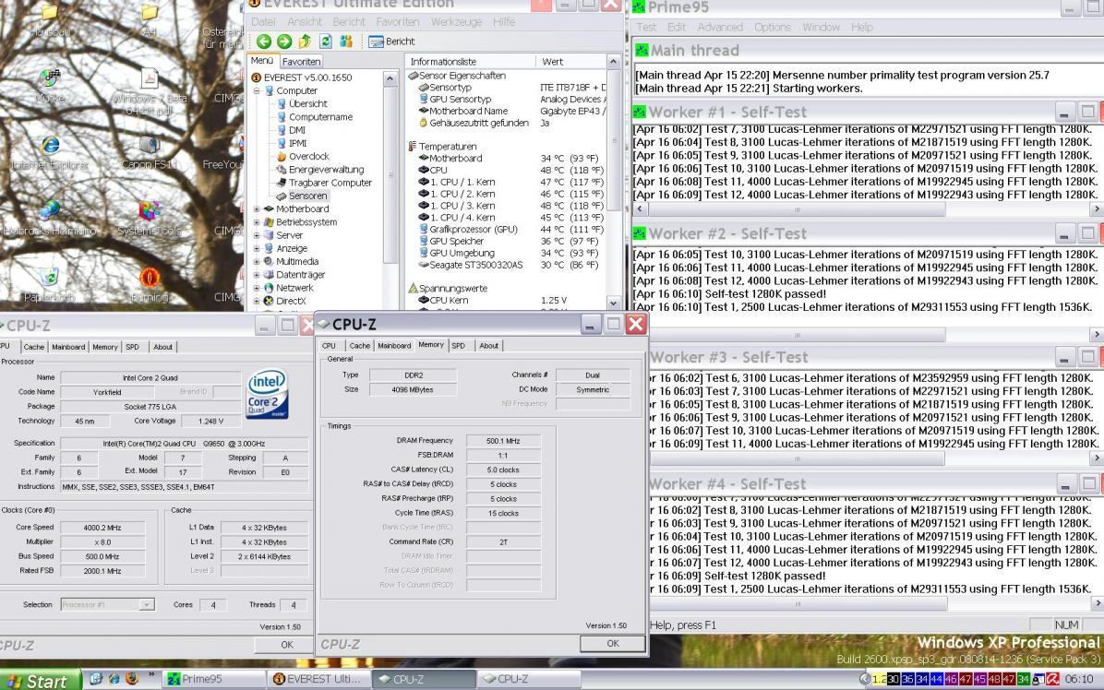Expand the Datenträger node

click(257, 274)
